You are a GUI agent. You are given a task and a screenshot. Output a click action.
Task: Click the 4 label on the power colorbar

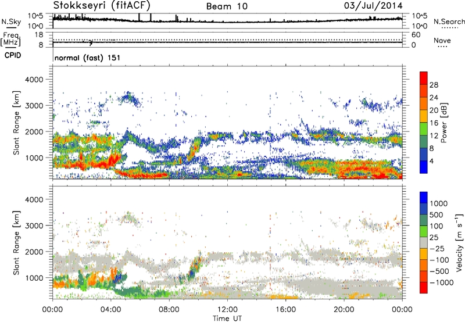click(x=431, y=161)
